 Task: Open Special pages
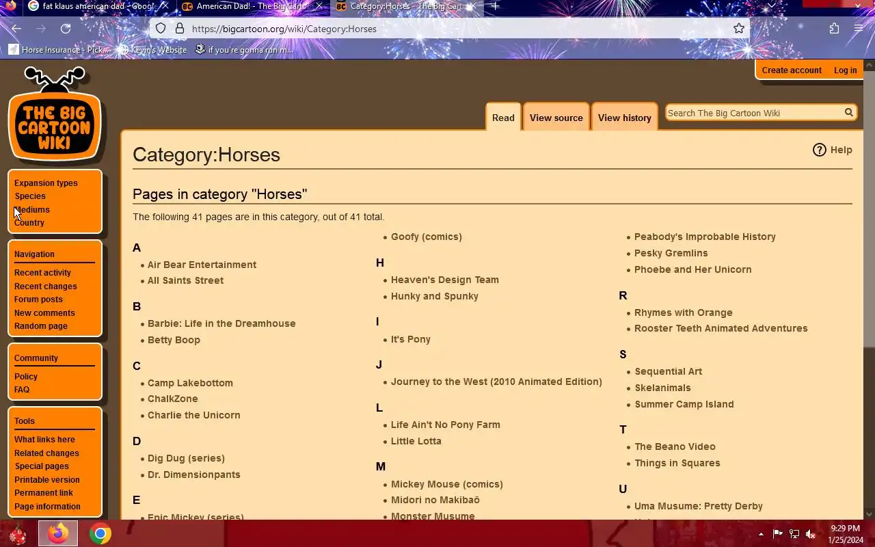(42, 466)
